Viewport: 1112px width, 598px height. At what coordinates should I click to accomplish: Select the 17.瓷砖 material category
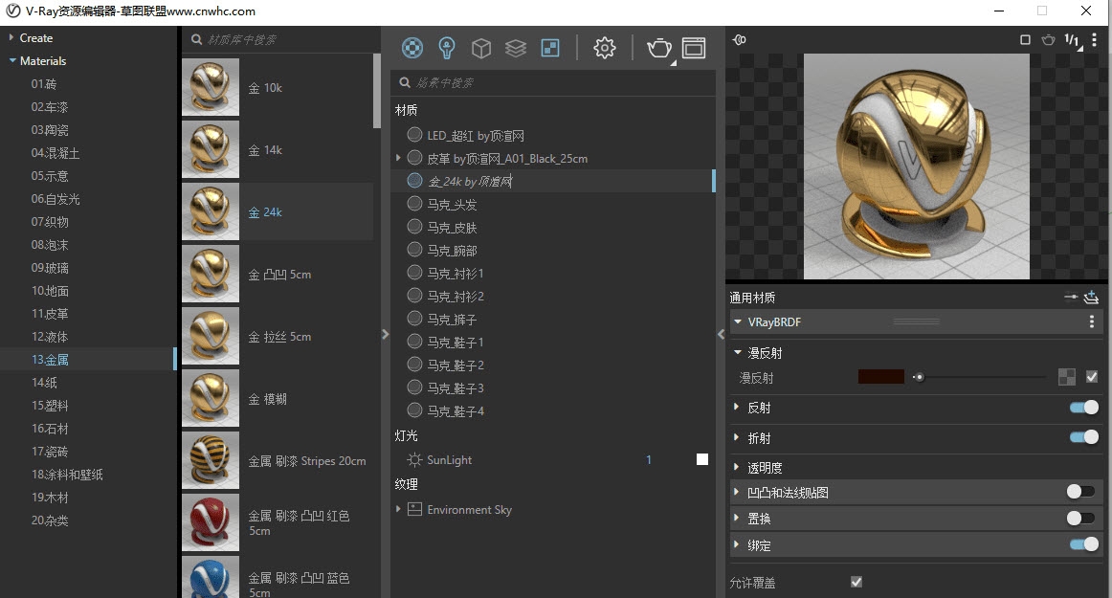click(x=50, y=452)
